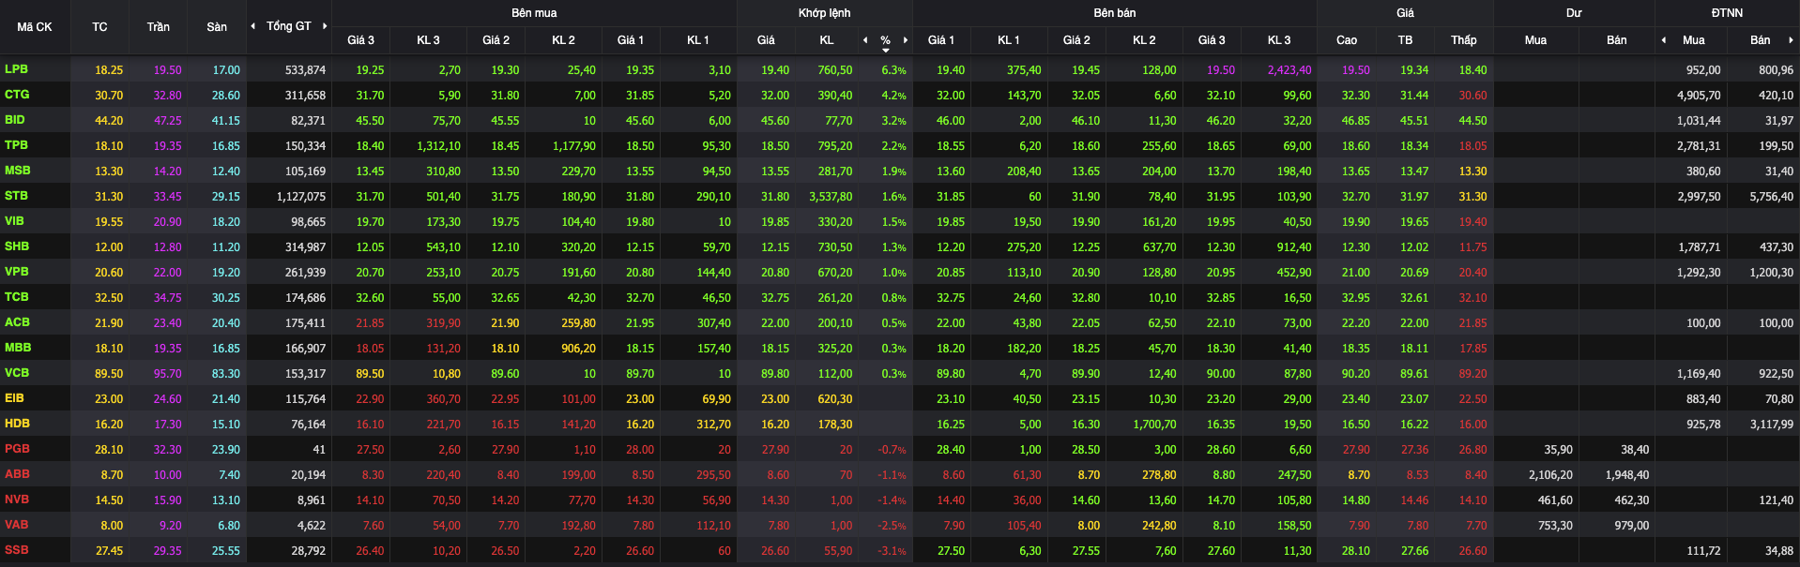Click the Giá header under Khớp lệnh
1800x567 pixels.
coord(766,40)
